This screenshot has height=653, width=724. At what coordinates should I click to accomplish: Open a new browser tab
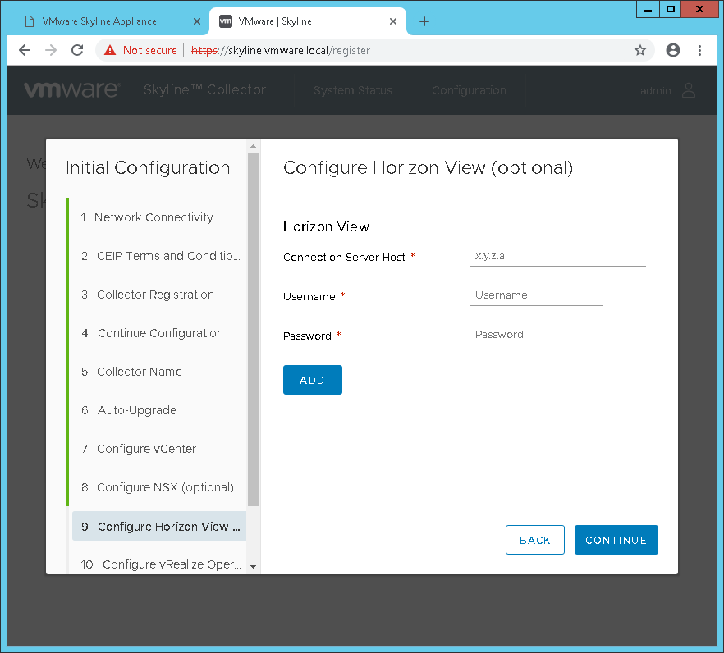[424, 21]
